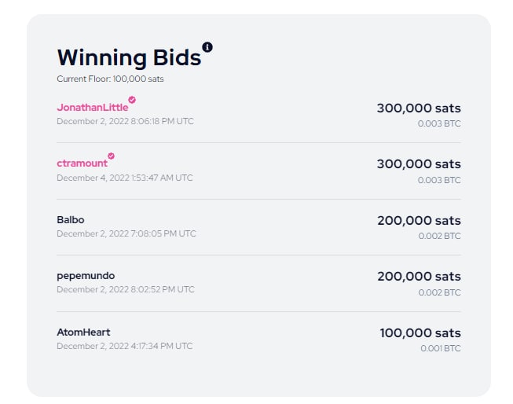This screenshot has width=513, height=404.
Task: Click the Current Floor 100,000 sats text
Action: coord(110,79)
